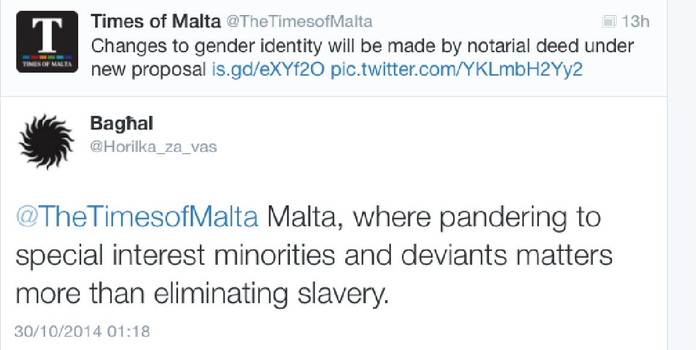Open the Times of Malta display name
Screen dimensions: 696x350
click(155, 22)
